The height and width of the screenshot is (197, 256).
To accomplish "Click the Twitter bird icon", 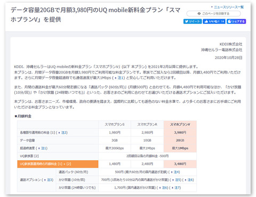I will (187, 21).
